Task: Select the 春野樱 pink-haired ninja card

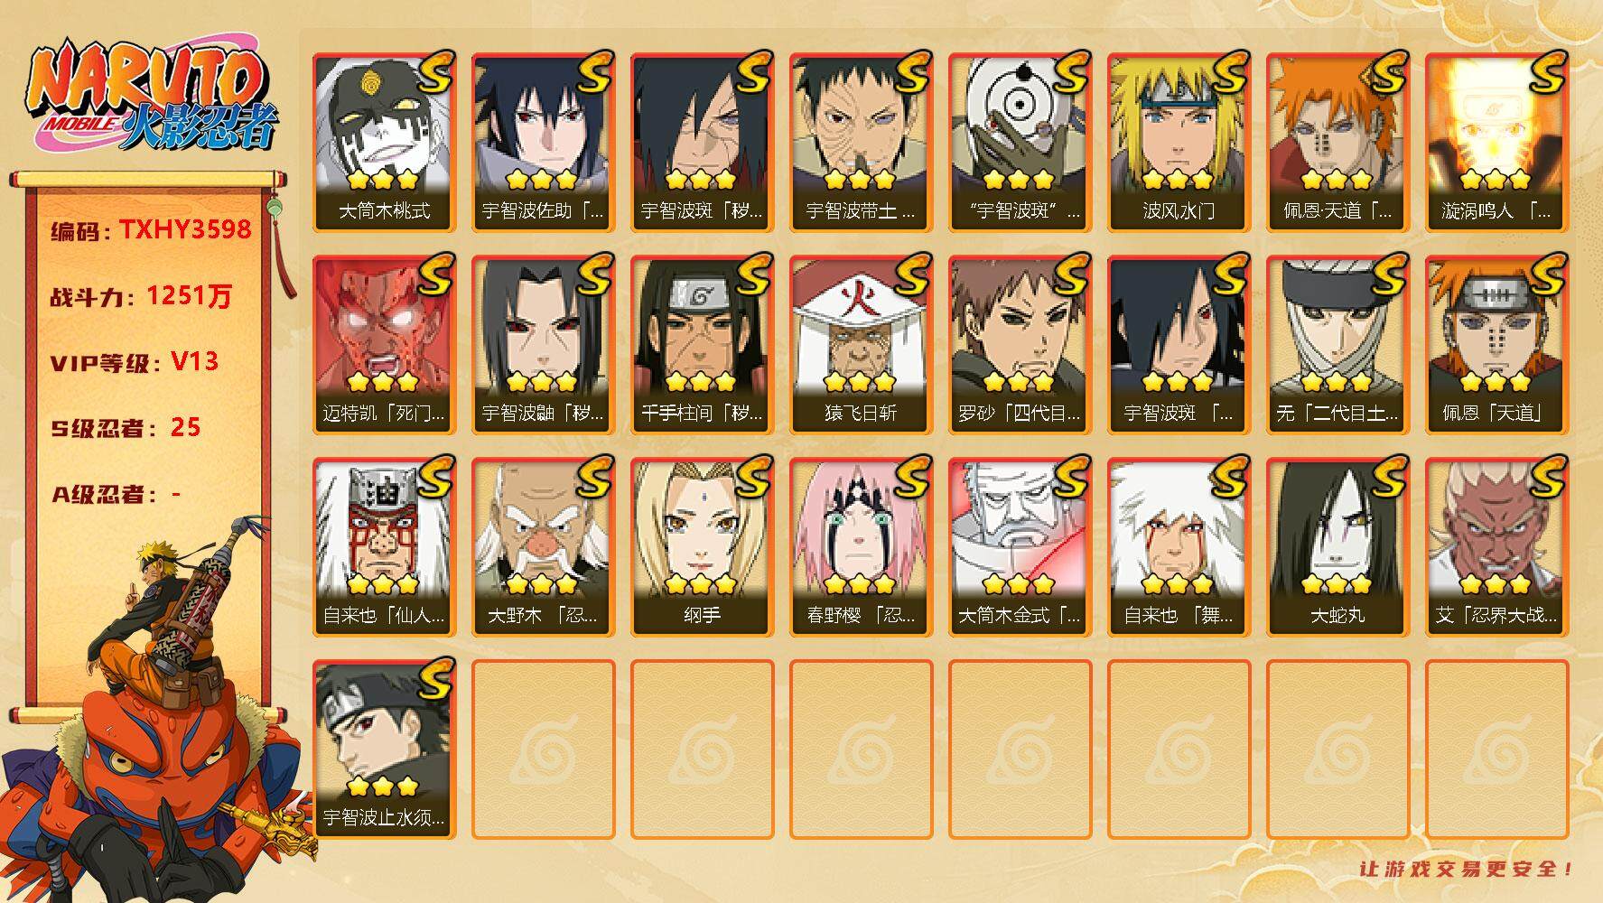Action: coord(861,547)
